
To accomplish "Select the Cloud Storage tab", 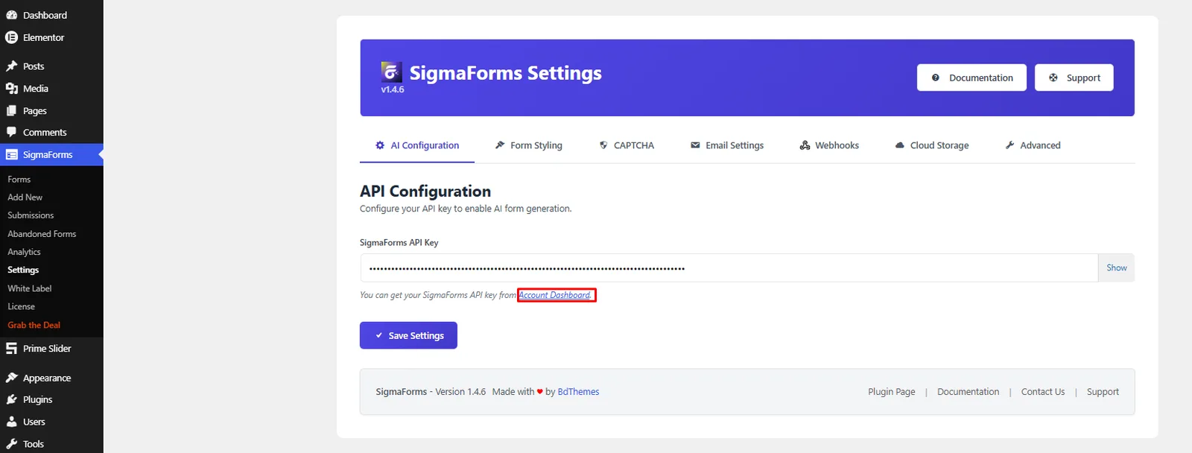I will 932,145.
